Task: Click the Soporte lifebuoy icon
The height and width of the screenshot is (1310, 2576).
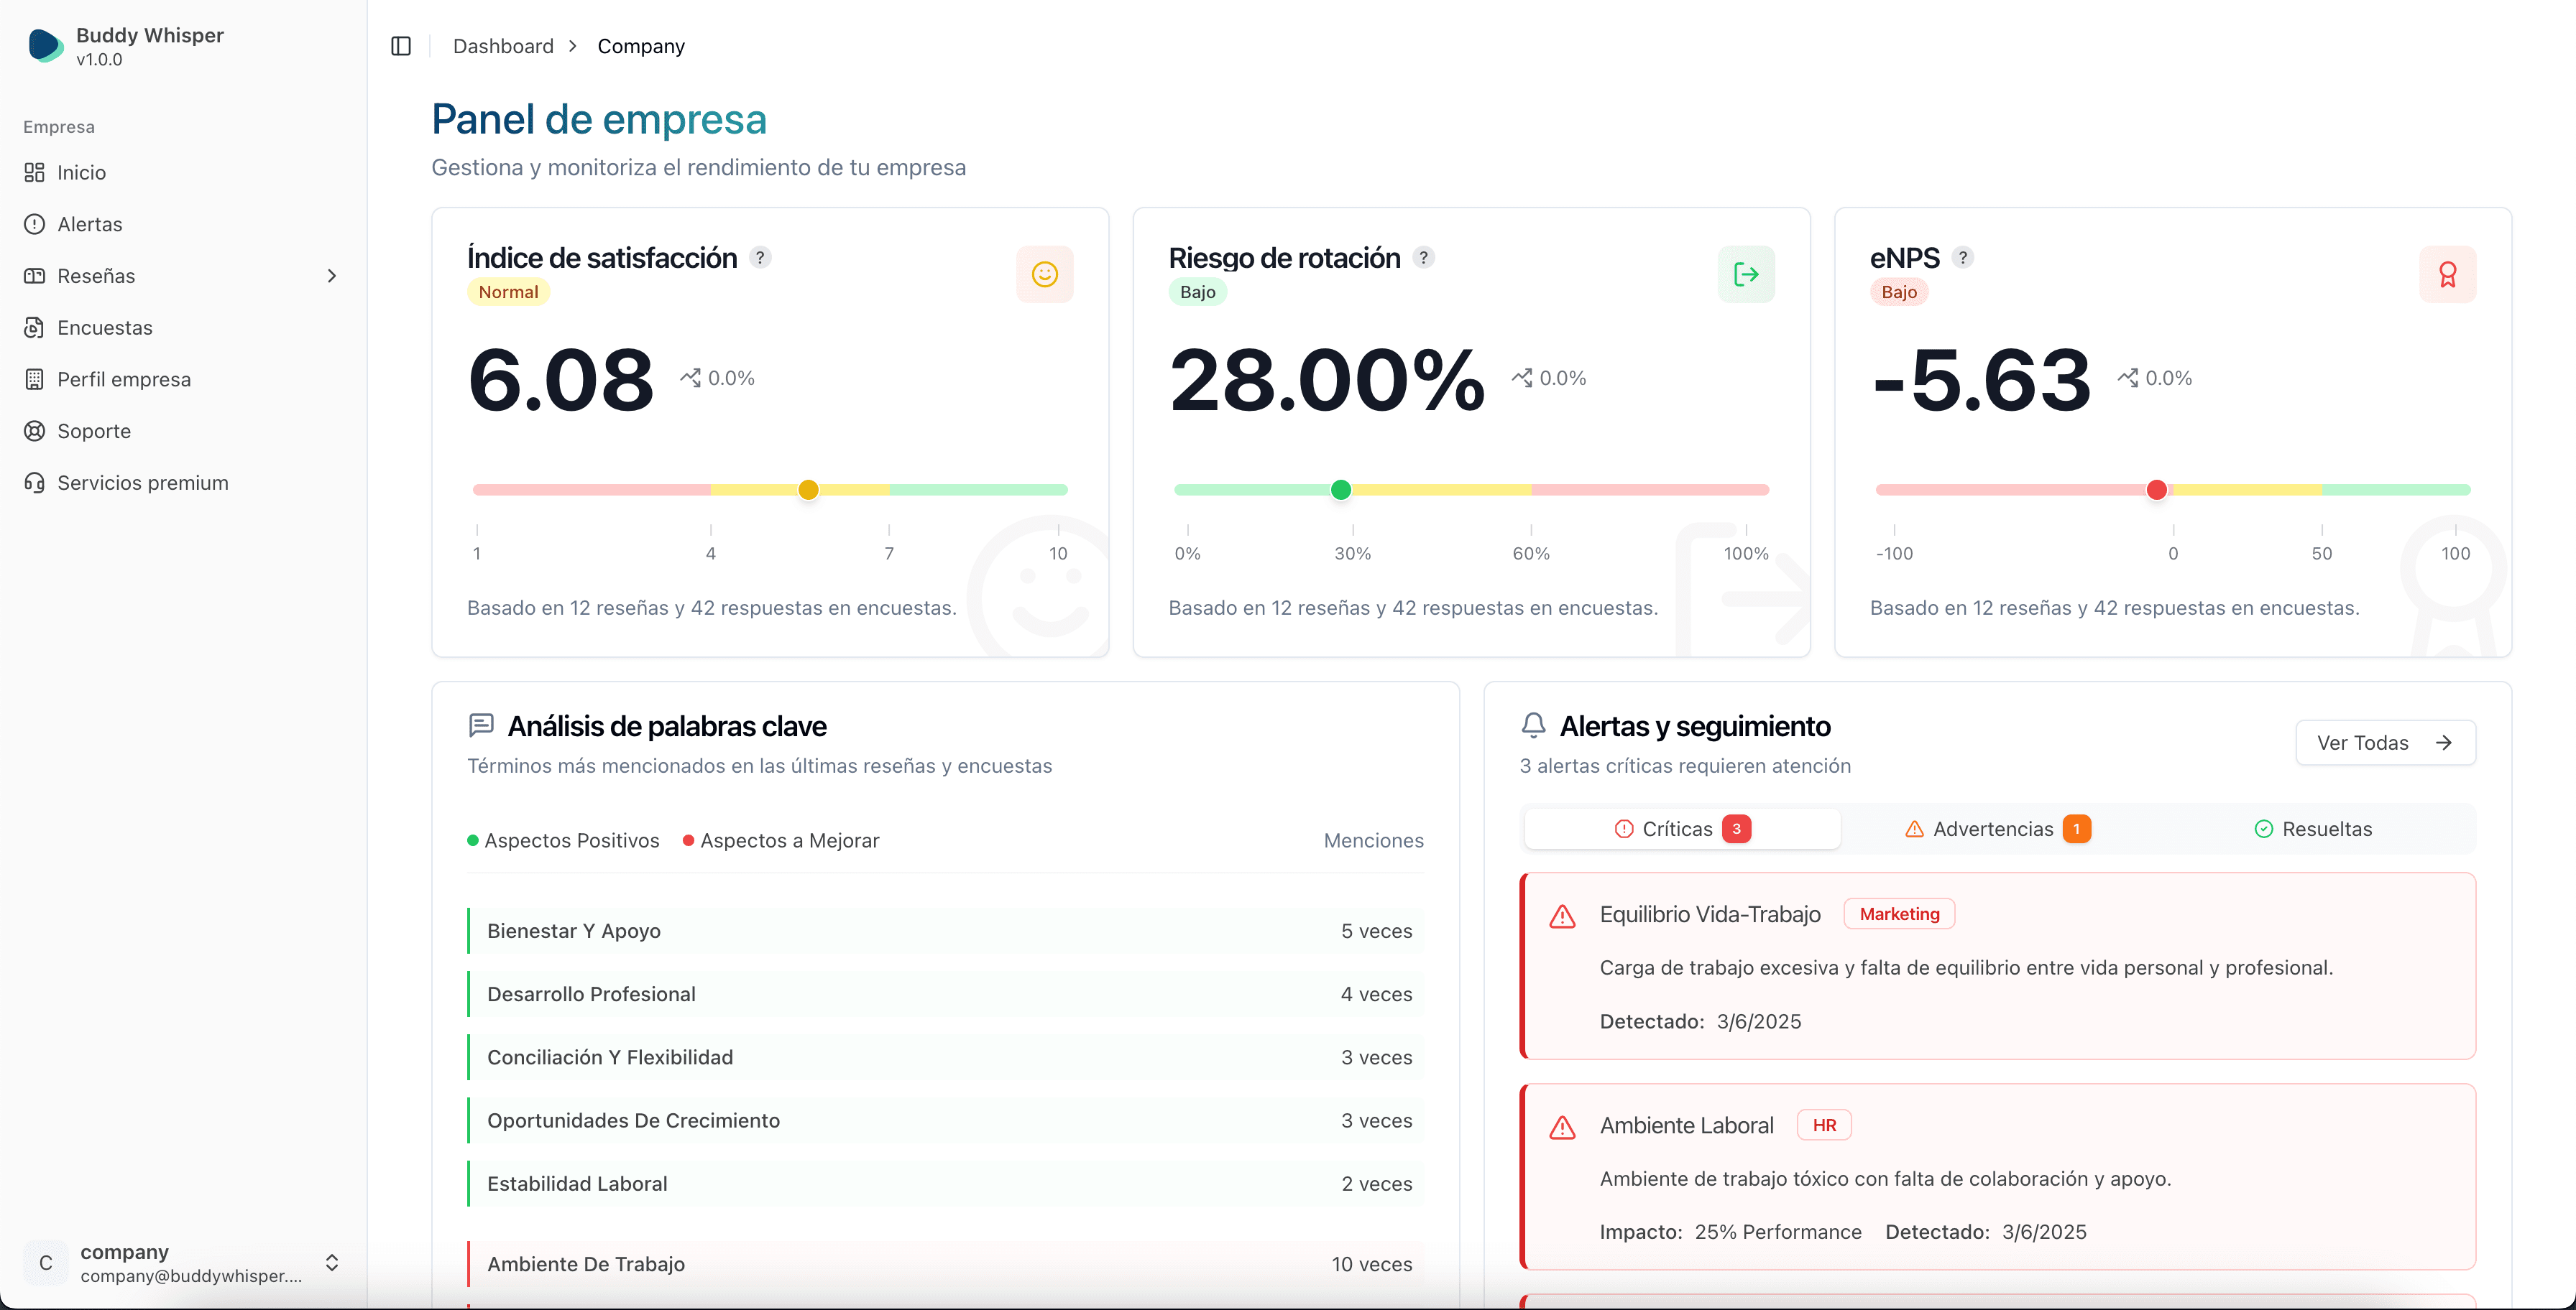Action: [34, 431]
